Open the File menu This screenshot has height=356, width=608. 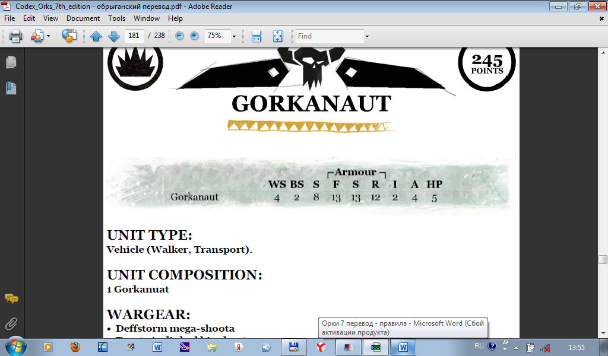(x=9, y=18)
